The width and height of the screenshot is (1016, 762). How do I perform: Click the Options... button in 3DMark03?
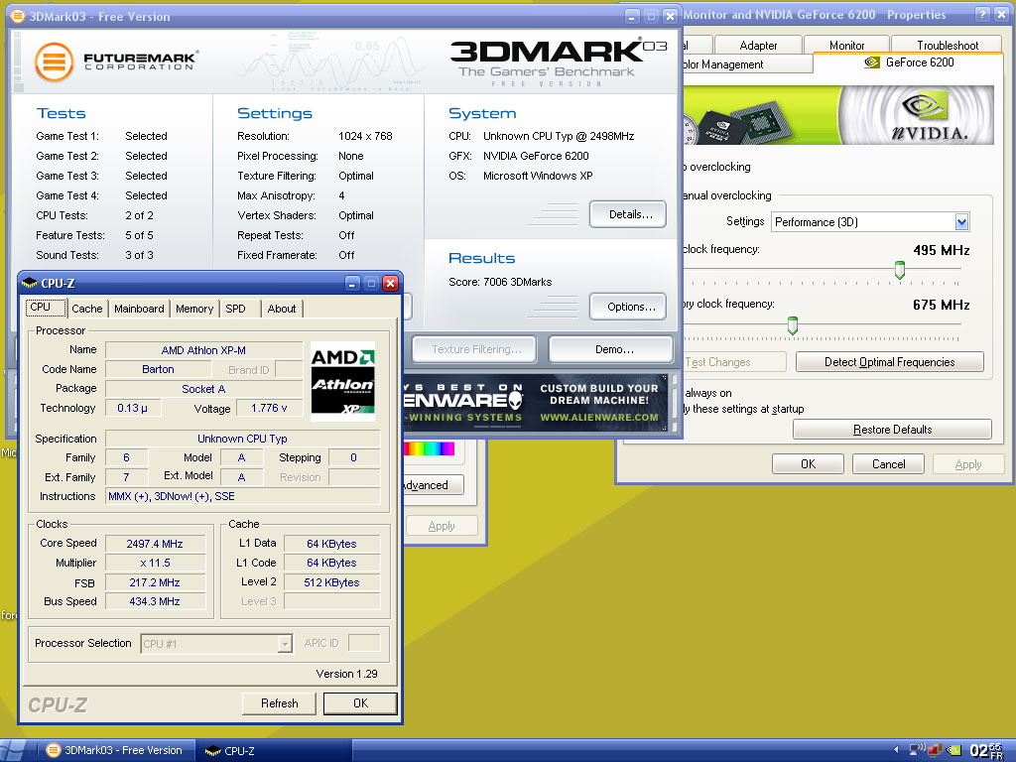click(x=628, y=308)
